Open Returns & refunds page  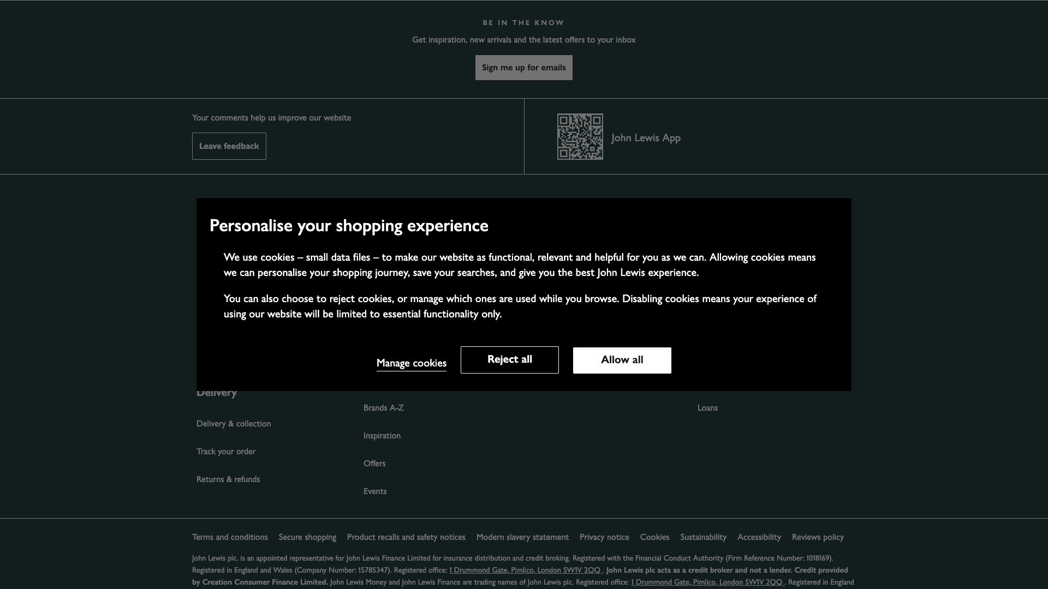(x=228, y=479)
